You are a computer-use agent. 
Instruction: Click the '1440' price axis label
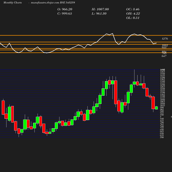coord(162,74)
